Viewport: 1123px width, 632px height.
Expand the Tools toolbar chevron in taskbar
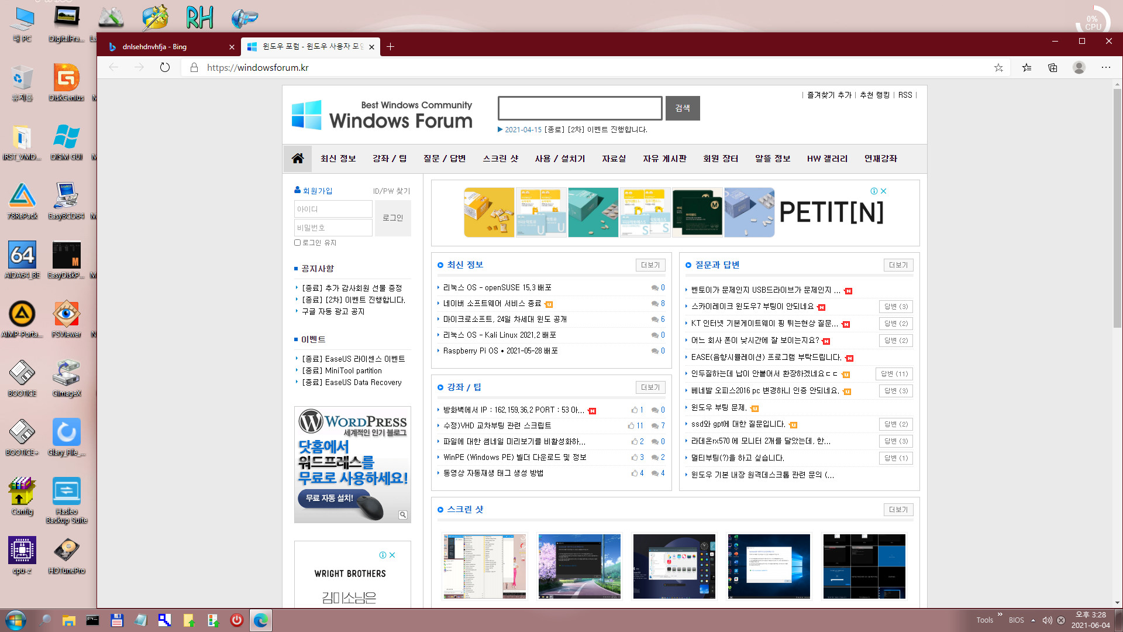pyautogui.click(x=1000, y=614)
